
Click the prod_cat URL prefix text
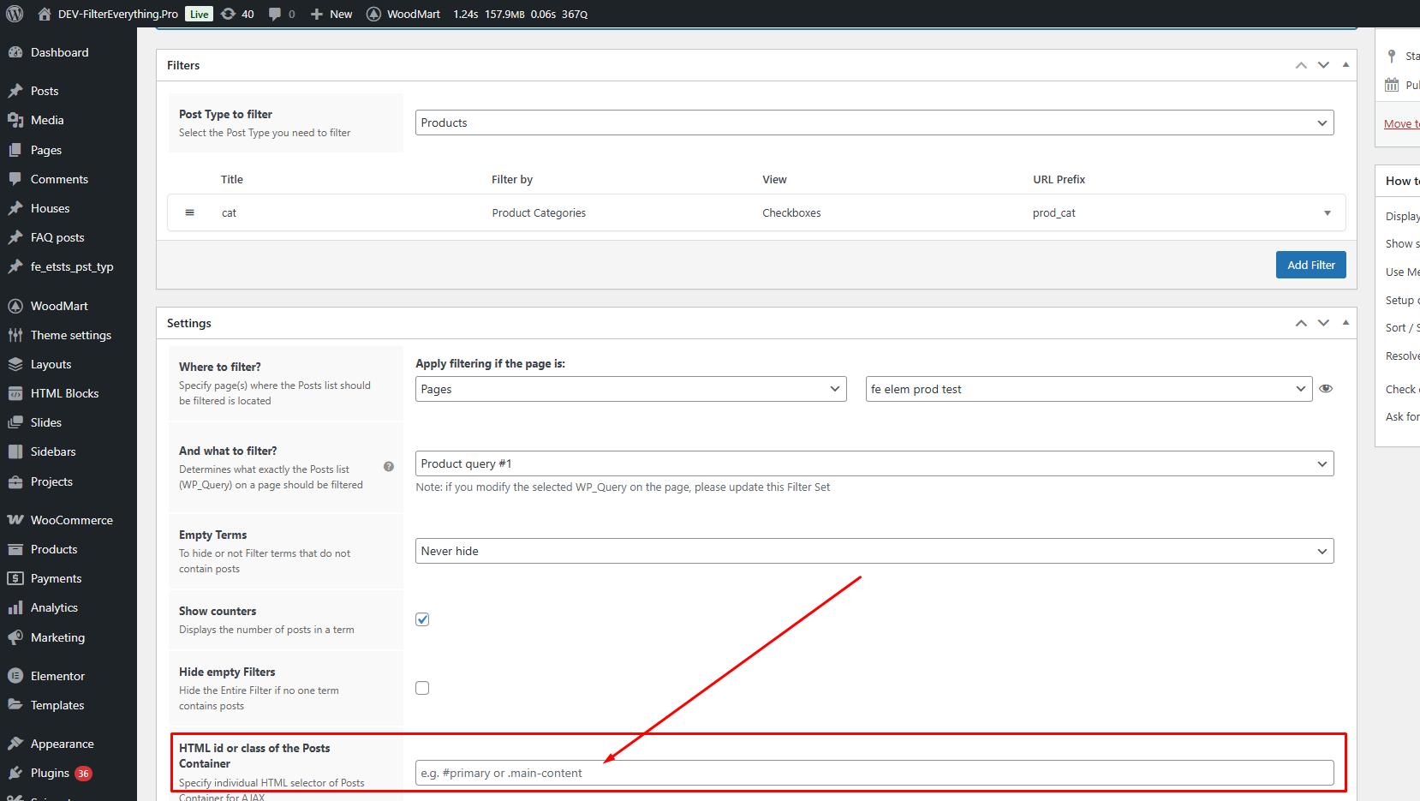click(1053, 213)
